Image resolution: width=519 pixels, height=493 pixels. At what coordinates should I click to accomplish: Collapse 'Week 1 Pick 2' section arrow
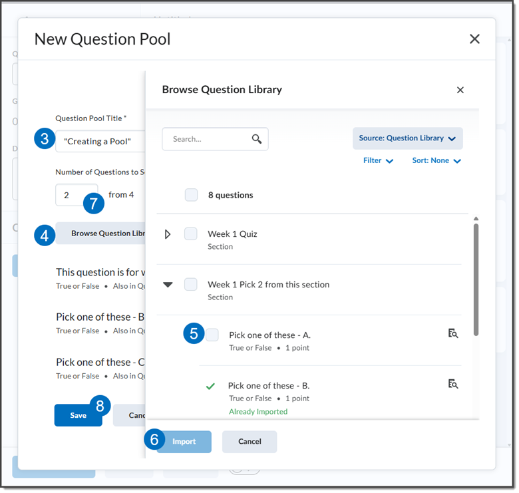168,285
